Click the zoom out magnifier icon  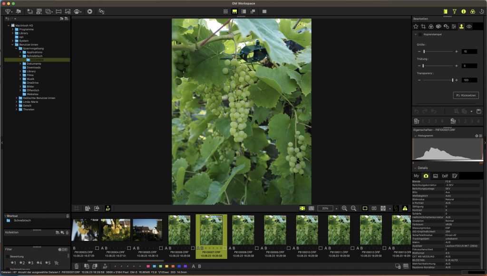(354, 208)
